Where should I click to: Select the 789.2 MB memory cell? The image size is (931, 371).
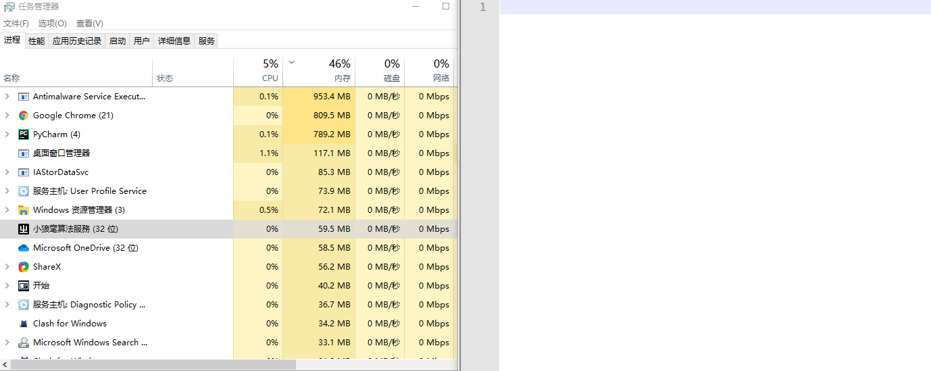[x=319, y=134]
